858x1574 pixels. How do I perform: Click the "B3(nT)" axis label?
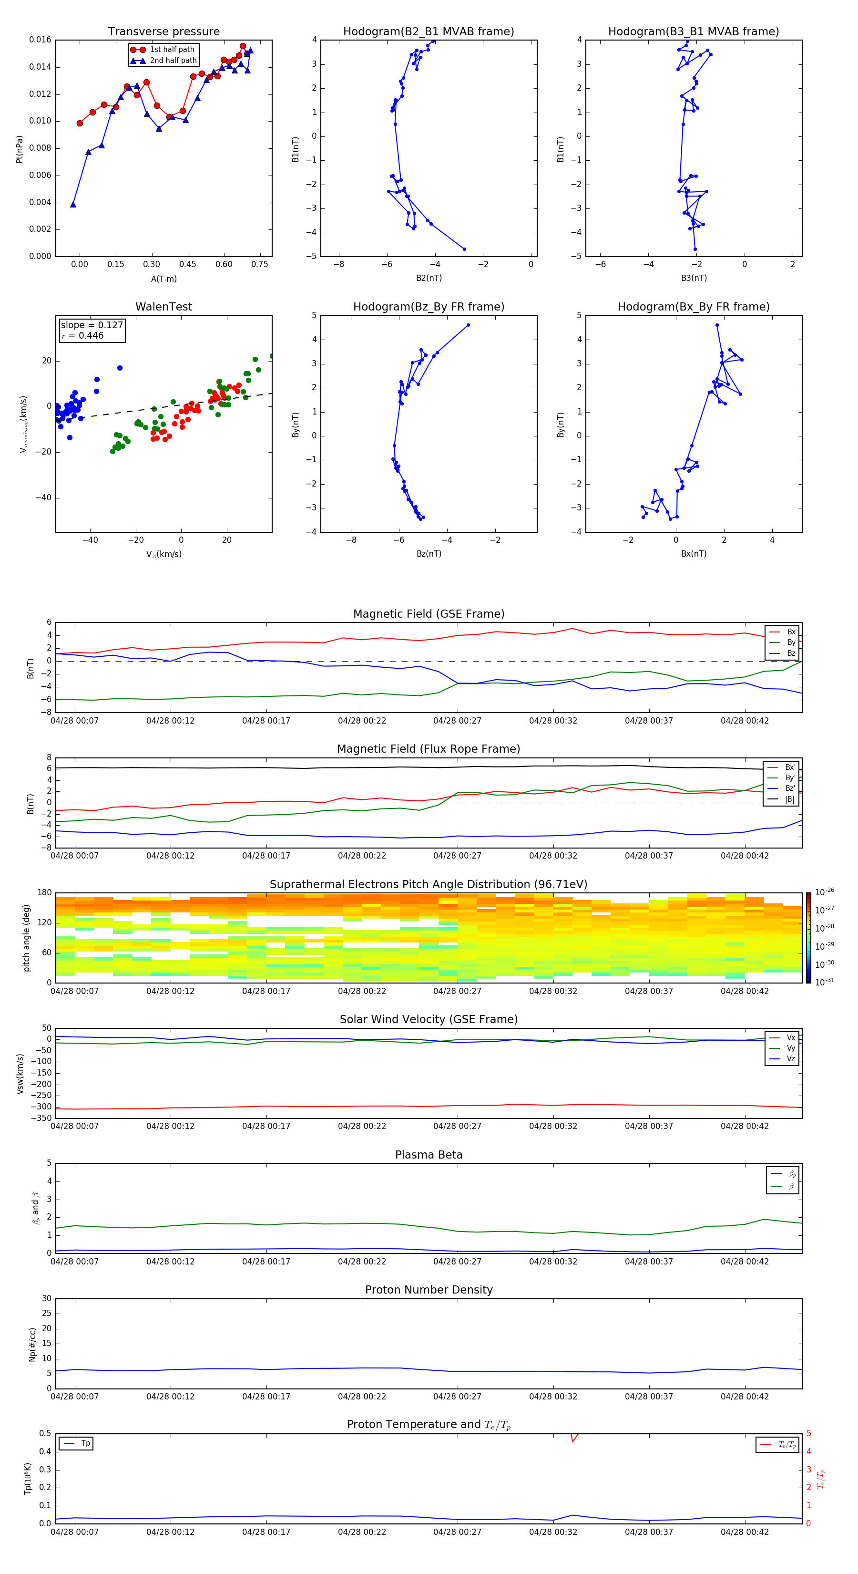click(694, 278)
